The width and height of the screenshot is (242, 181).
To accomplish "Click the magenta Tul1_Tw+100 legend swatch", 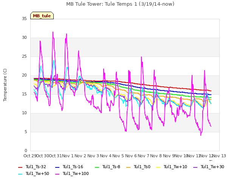I will (57, 174).
